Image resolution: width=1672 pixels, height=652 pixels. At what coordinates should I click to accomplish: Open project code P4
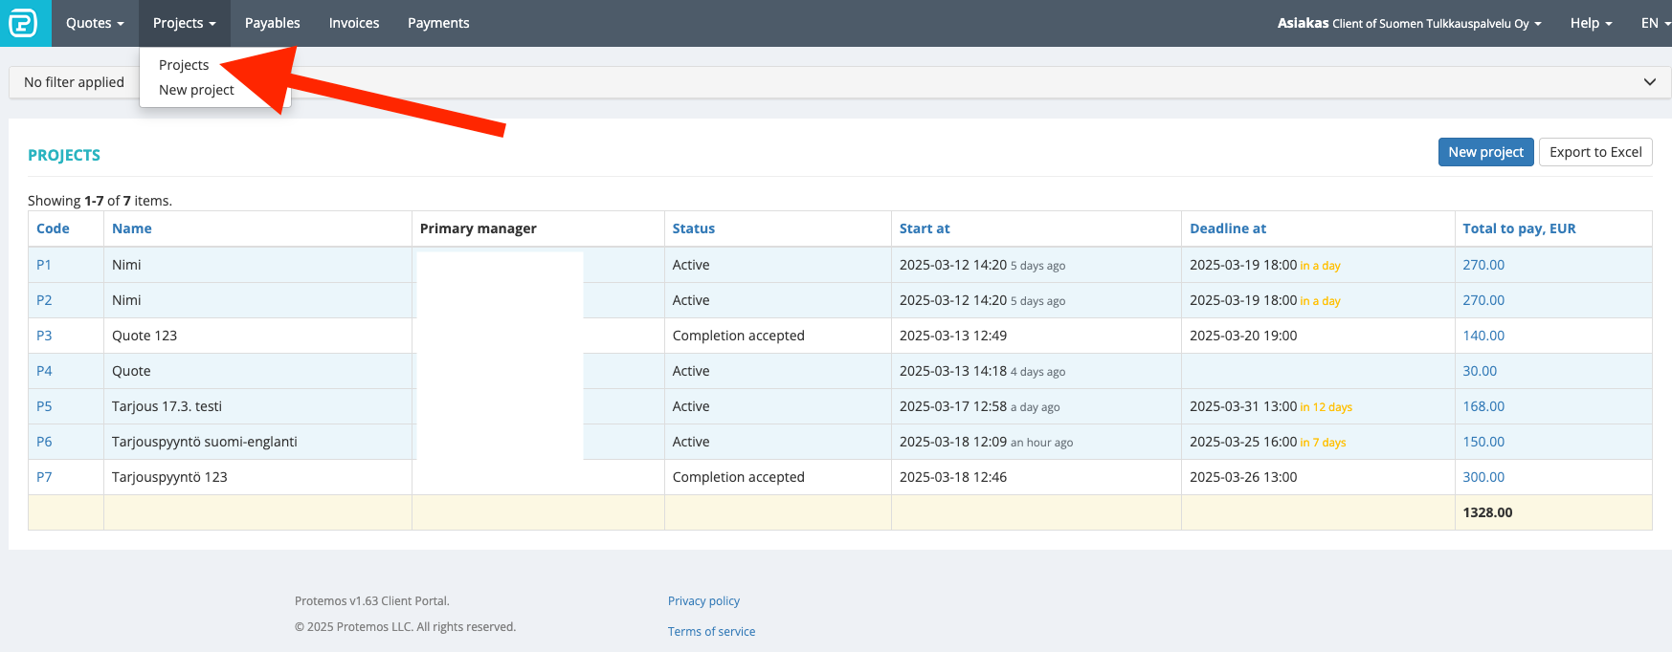(x=44, y=371)
